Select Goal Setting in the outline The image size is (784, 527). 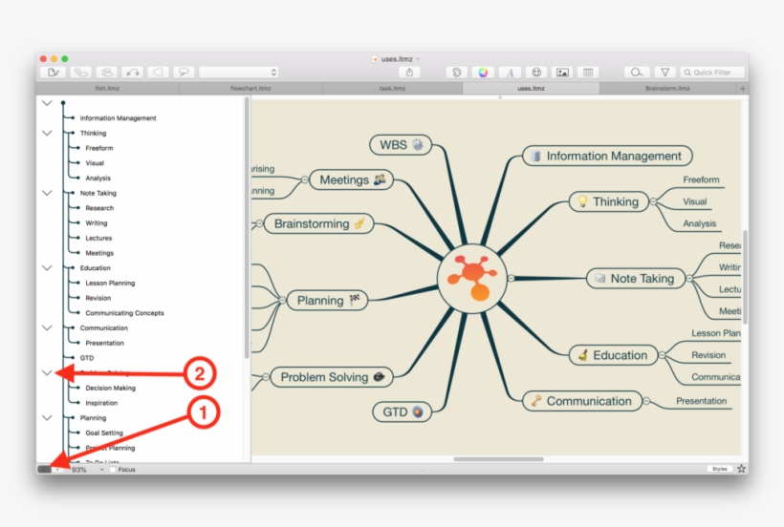(104, 432)
